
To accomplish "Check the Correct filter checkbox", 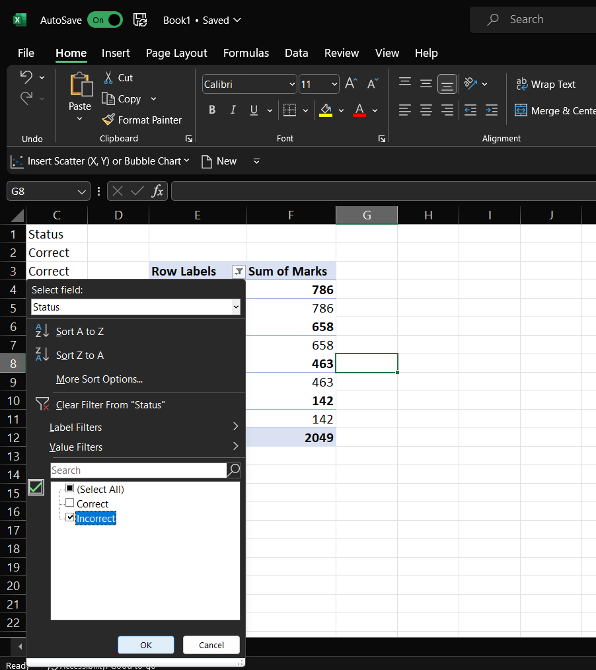I will pyautogui.click(x=70, y=503).
